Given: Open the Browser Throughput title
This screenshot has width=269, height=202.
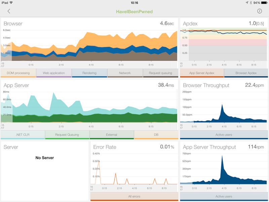Looking at the screenshot, I should [206, 86].
